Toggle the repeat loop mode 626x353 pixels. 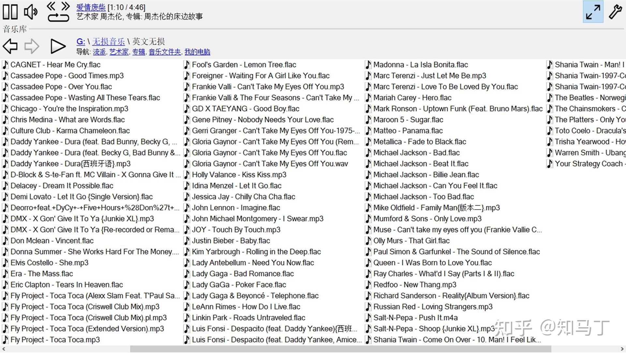(58, 17)
